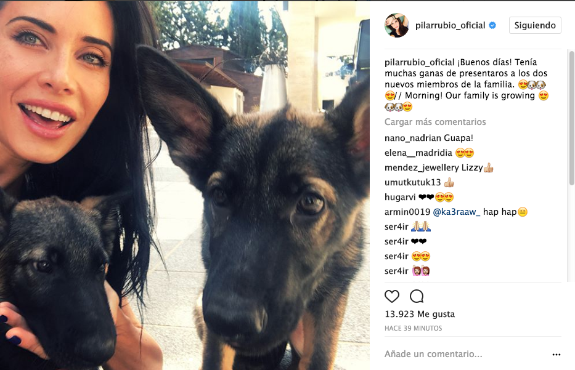The width and height of the screenshot is (575, 370).
Task: Like the post with heart icon
Action: coord(391,296)
